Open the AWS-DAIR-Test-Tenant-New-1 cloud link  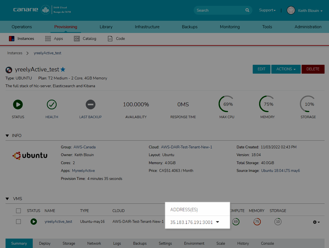186,147
